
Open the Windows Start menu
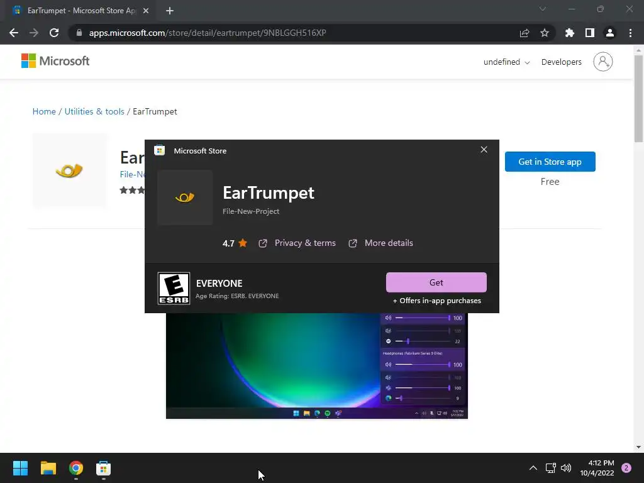click(20, 468)
